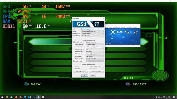Click the taskbar clock and date
Image resolution: width=177 pixels, height=99 pixels.
tap(169, 97)
